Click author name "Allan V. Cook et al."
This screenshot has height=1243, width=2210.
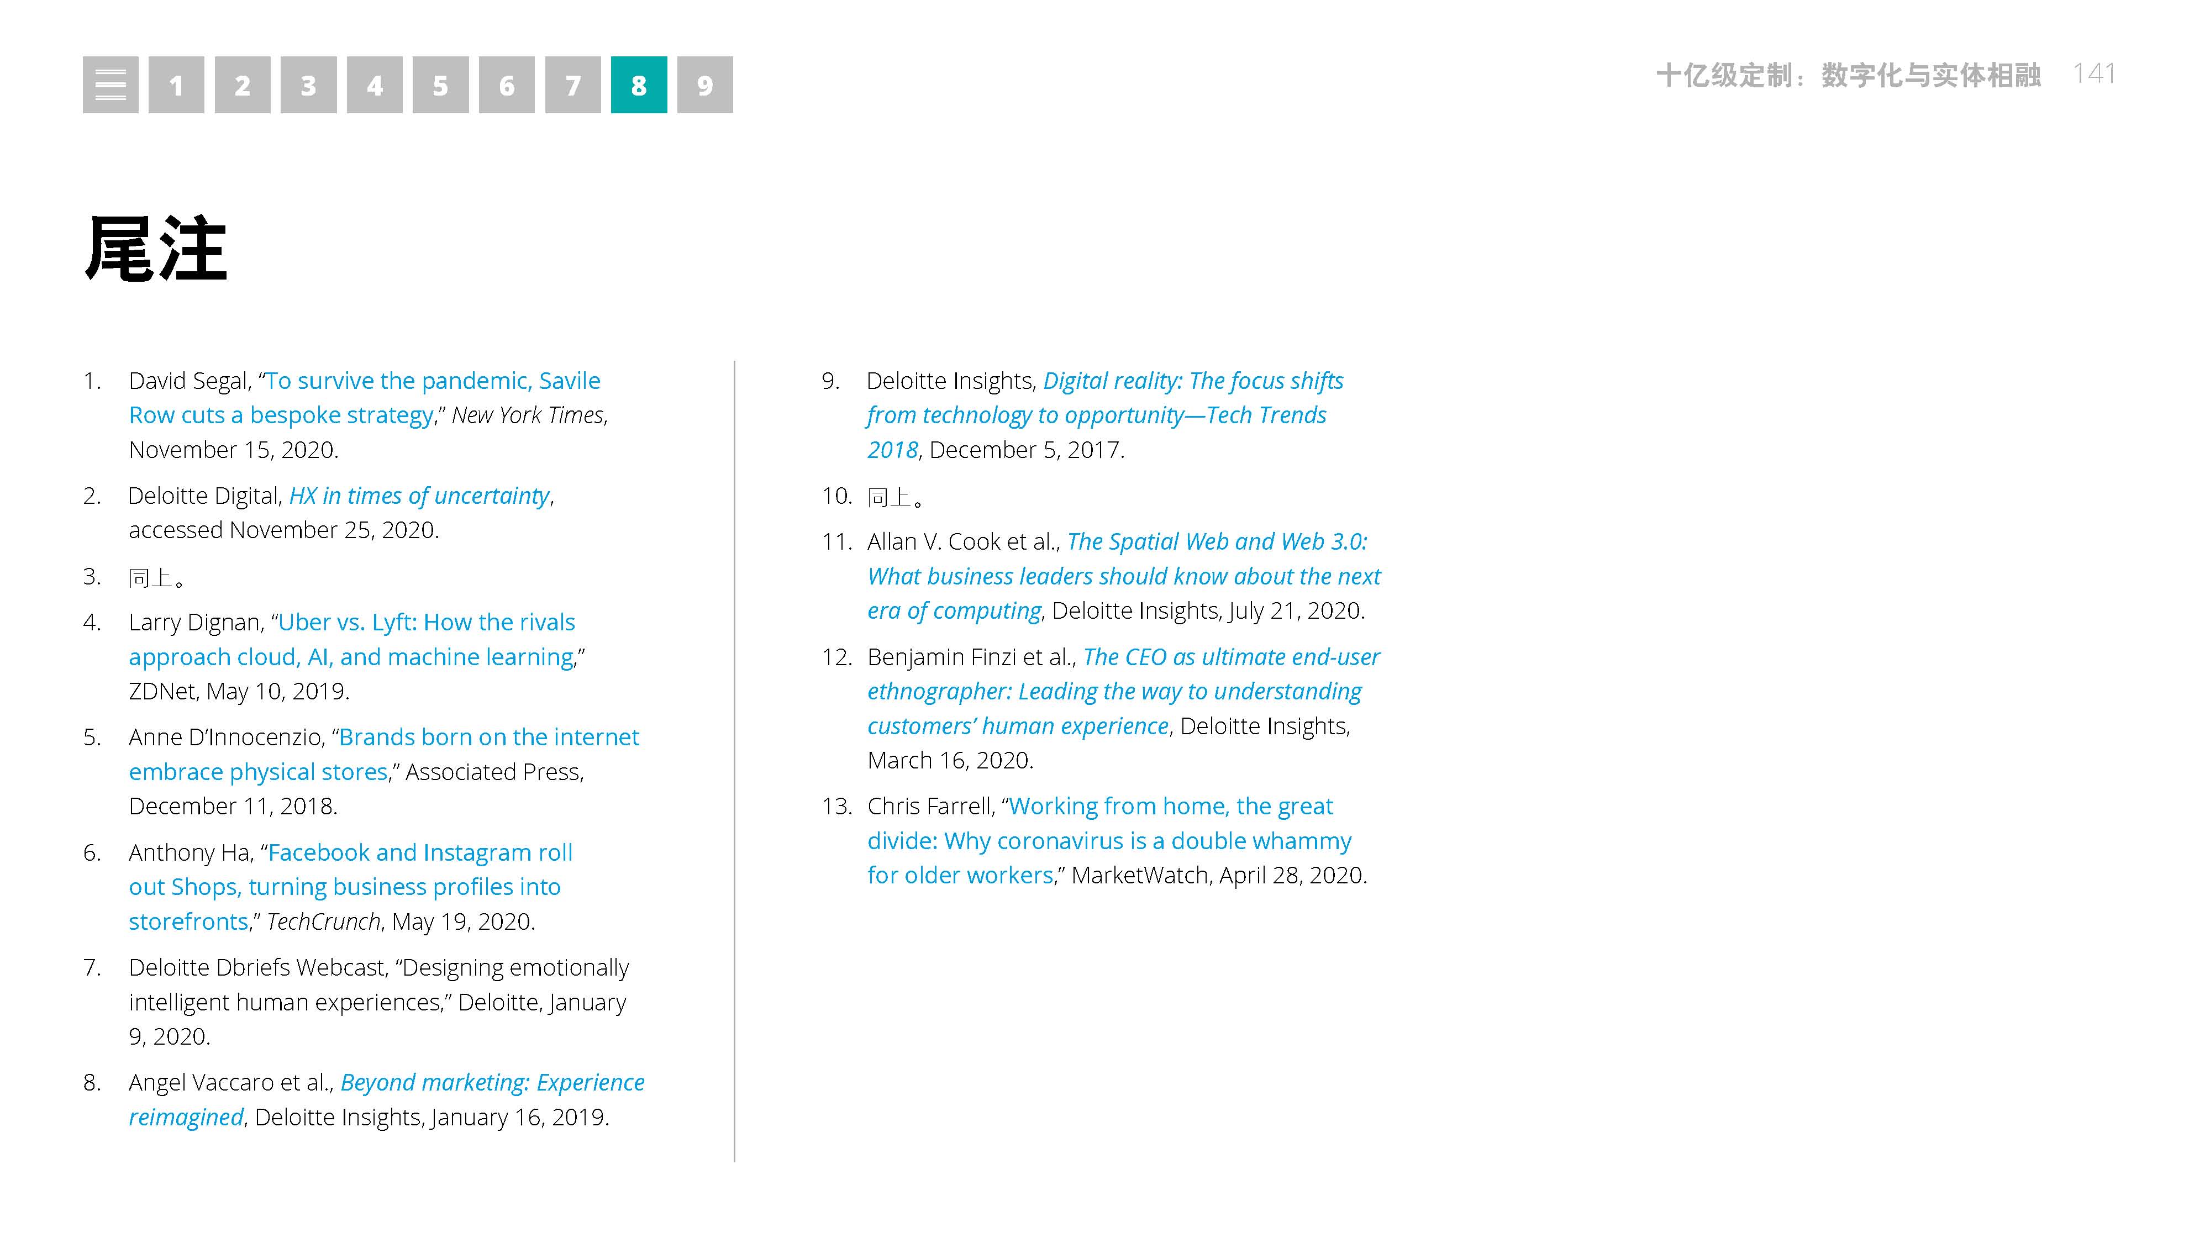(x=964, y=542)
